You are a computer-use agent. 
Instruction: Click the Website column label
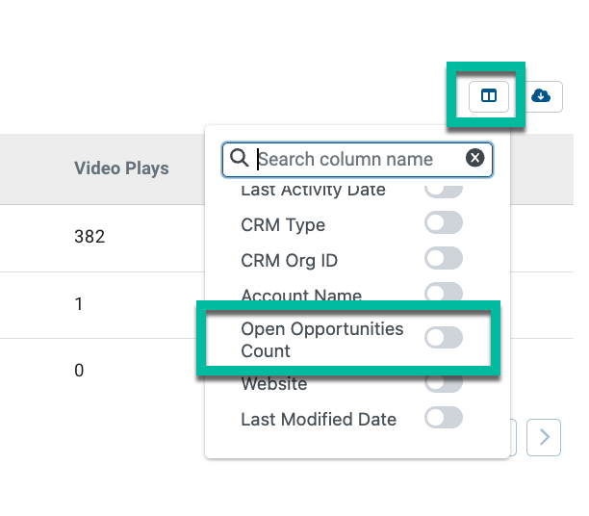(x=274, y=384)
